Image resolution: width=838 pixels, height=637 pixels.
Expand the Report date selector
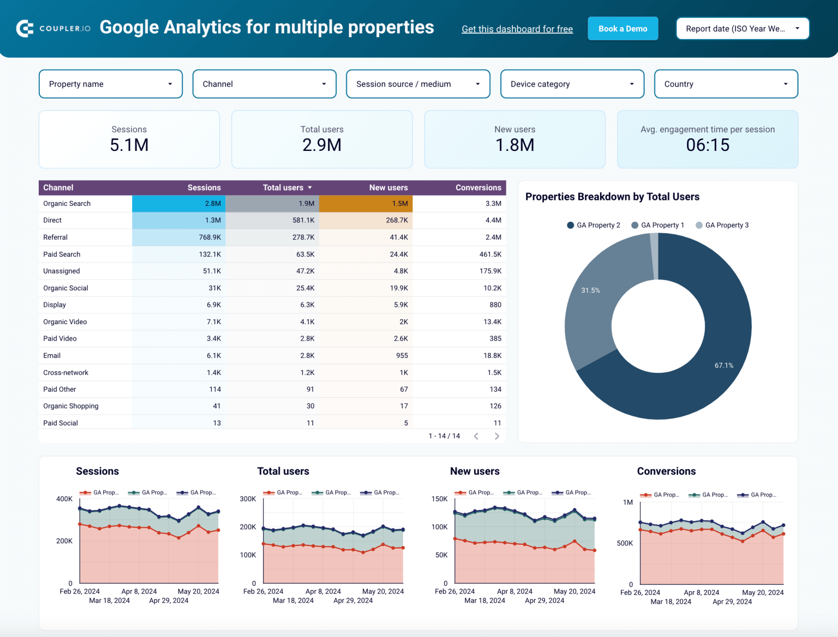742,28
